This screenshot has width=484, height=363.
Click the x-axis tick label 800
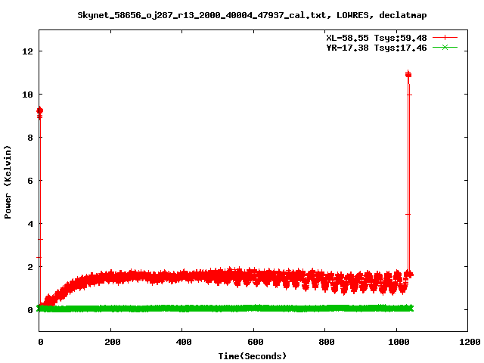click(327, 342)
